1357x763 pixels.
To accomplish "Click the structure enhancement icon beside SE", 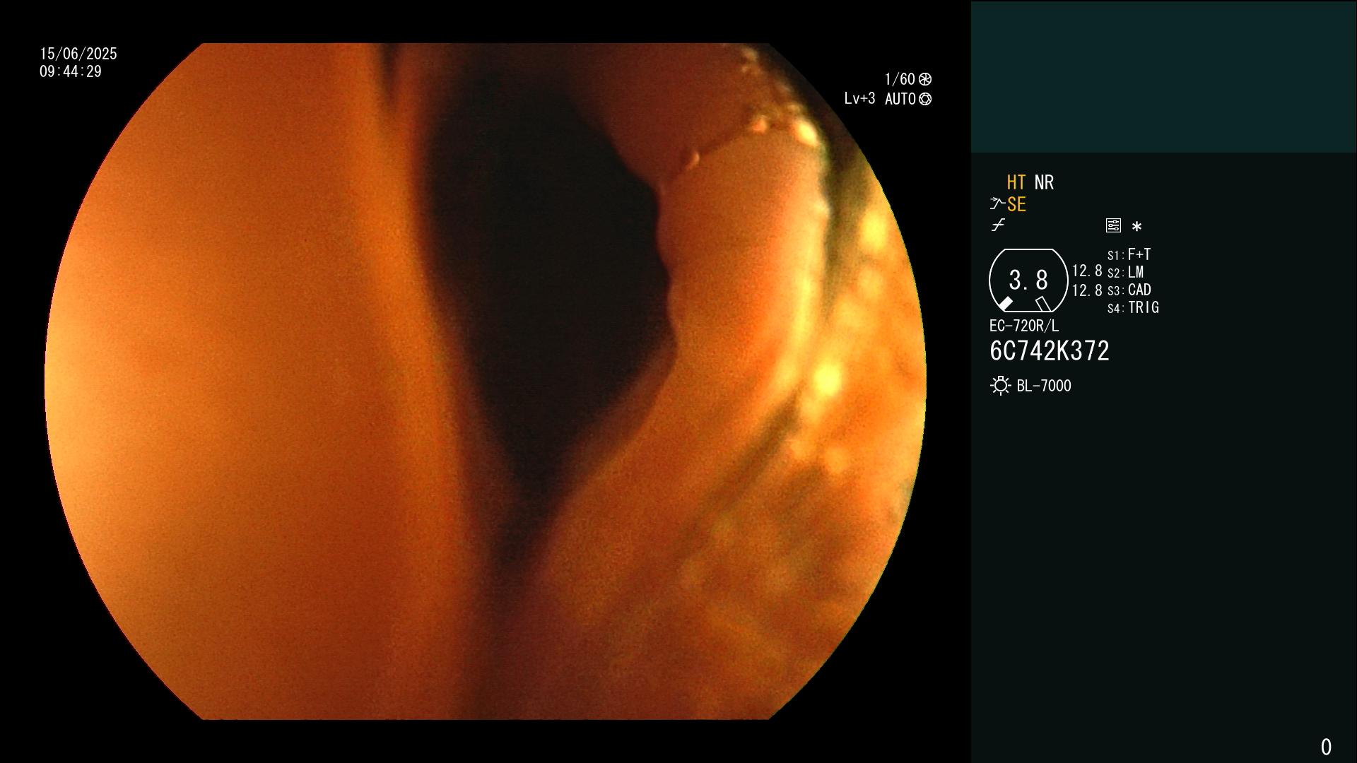I will 997,204.
